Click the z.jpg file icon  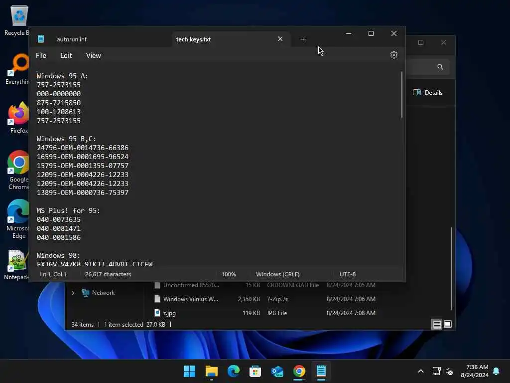click(157, 313)
